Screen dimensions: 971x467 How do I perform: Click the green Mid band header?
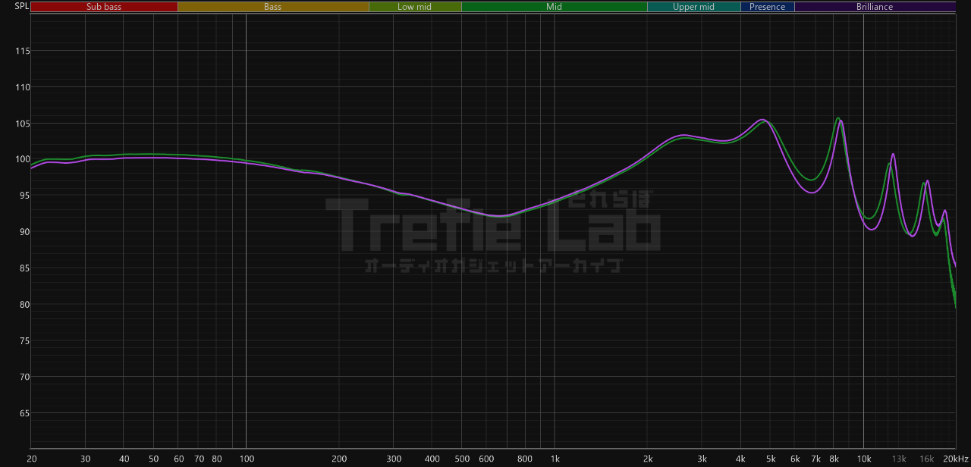pyautogui.click(x=554, y=7)
